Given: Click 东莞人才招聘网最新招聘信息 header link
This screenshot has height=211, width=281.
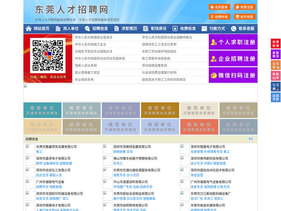Looking at the screenshot, I should (x=55, y=20).
